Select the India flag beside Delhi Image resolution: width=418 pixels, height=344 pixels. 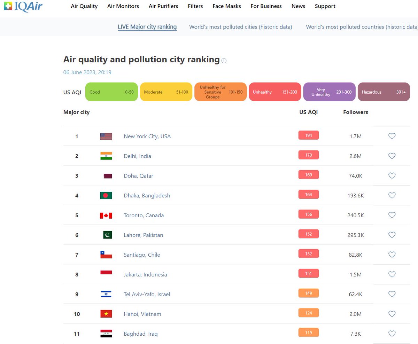[x=106, y=156]
